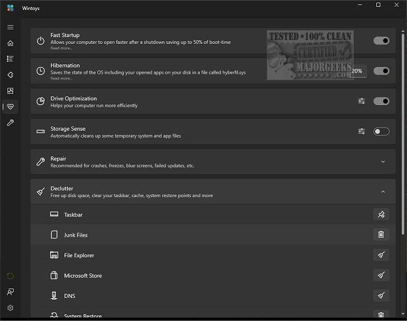
Task: Clean Microsoft Store cache broom button
Action: point(381,275)
